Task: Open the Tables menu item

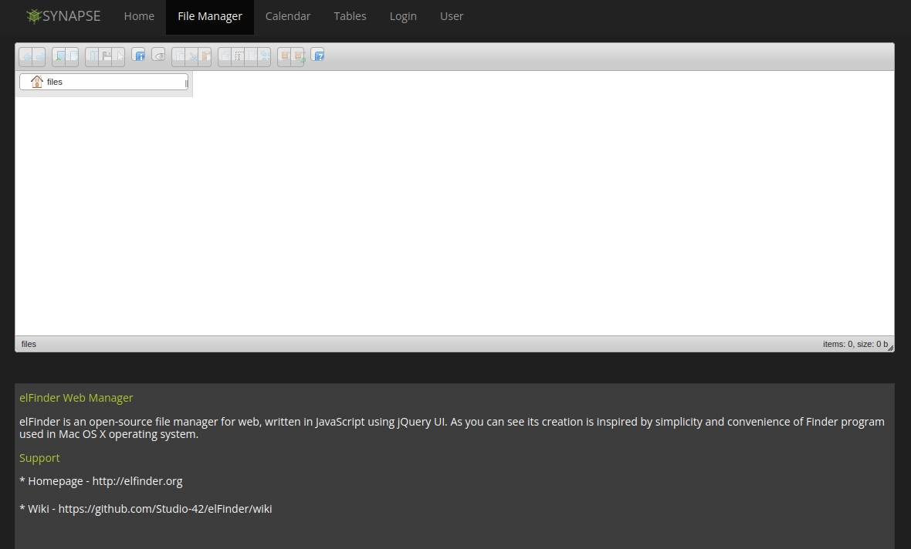Action: pyautogui.click(x=350, y=16)
